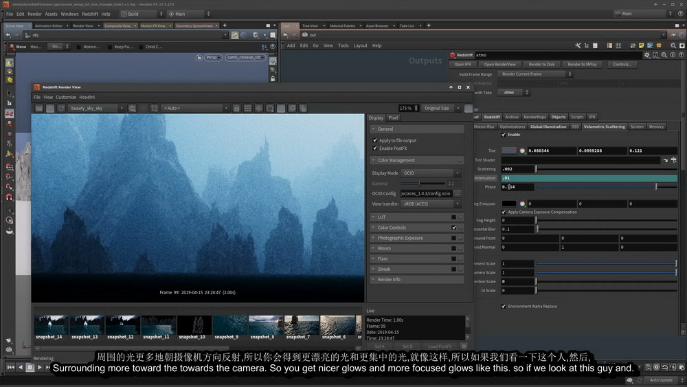Image resolution: width=687 pixels, height=387 pixels.
Task: Click the save snapshot icon in Render View toolbar
Action: point(292,108)
